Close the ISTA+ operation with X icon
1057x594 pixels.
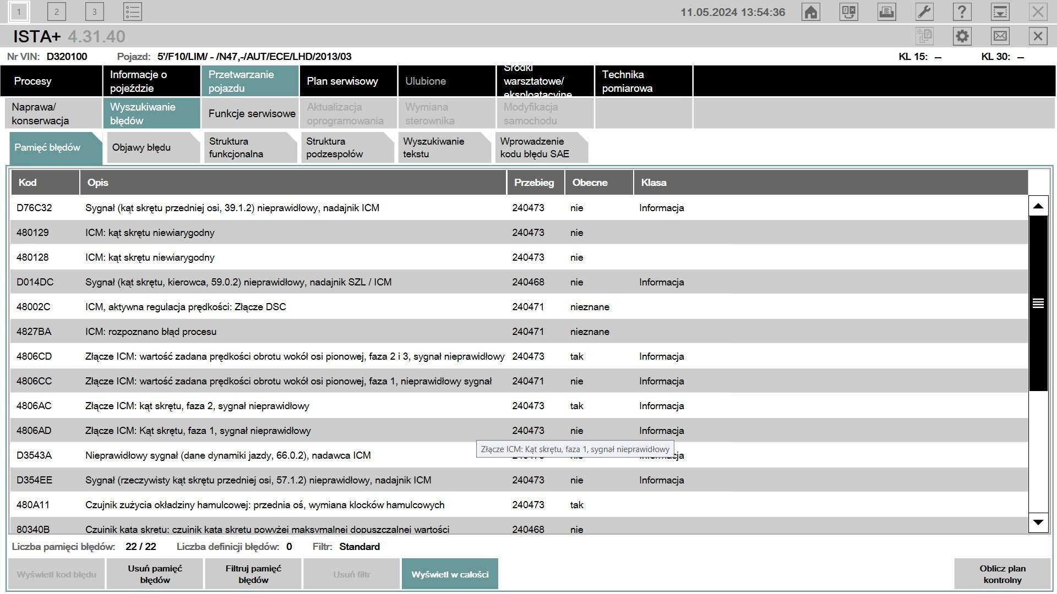click(x=1038, y=36)
